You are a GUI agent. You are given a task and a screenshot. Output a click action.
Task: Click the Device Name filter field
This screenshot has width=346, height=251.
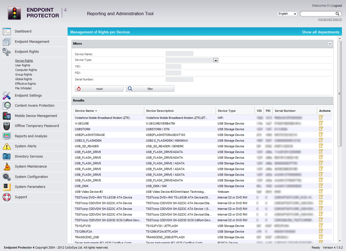click(179, 54)
